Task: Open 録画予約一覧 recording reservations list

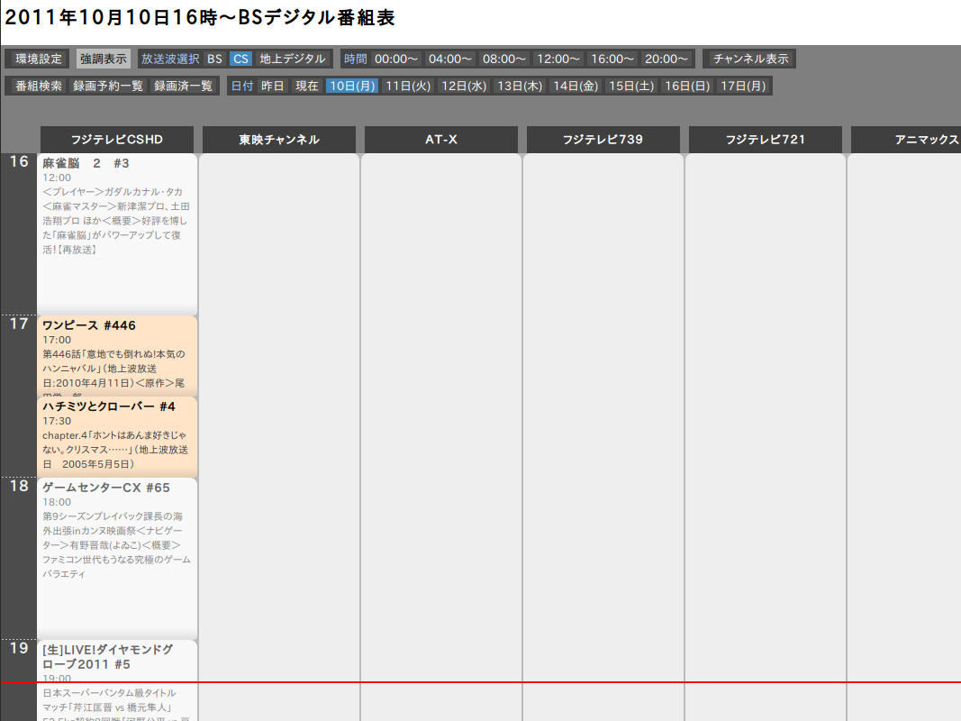Action: click(108, 86)
